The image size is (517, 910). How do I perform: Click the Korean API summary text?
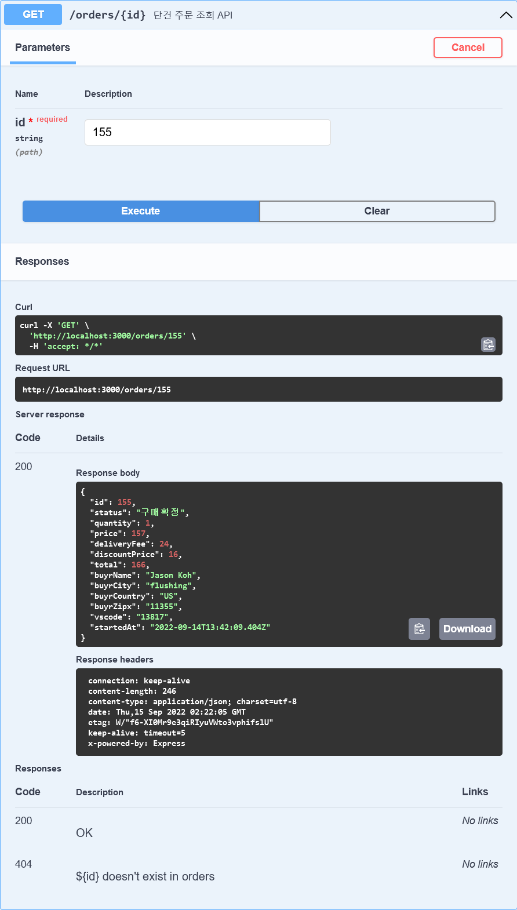(193, 15)
